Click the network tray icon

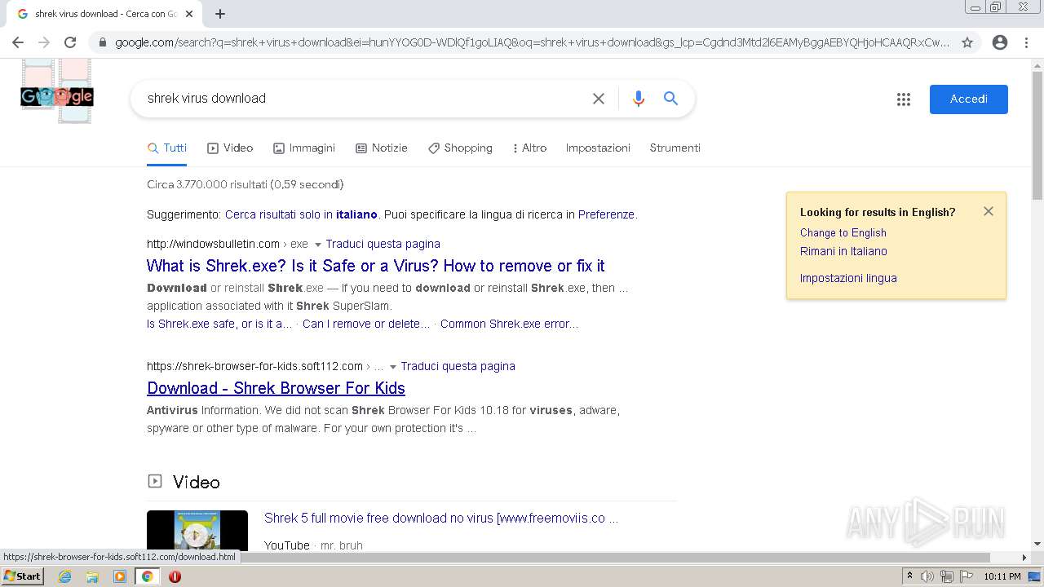pos(947,576)
